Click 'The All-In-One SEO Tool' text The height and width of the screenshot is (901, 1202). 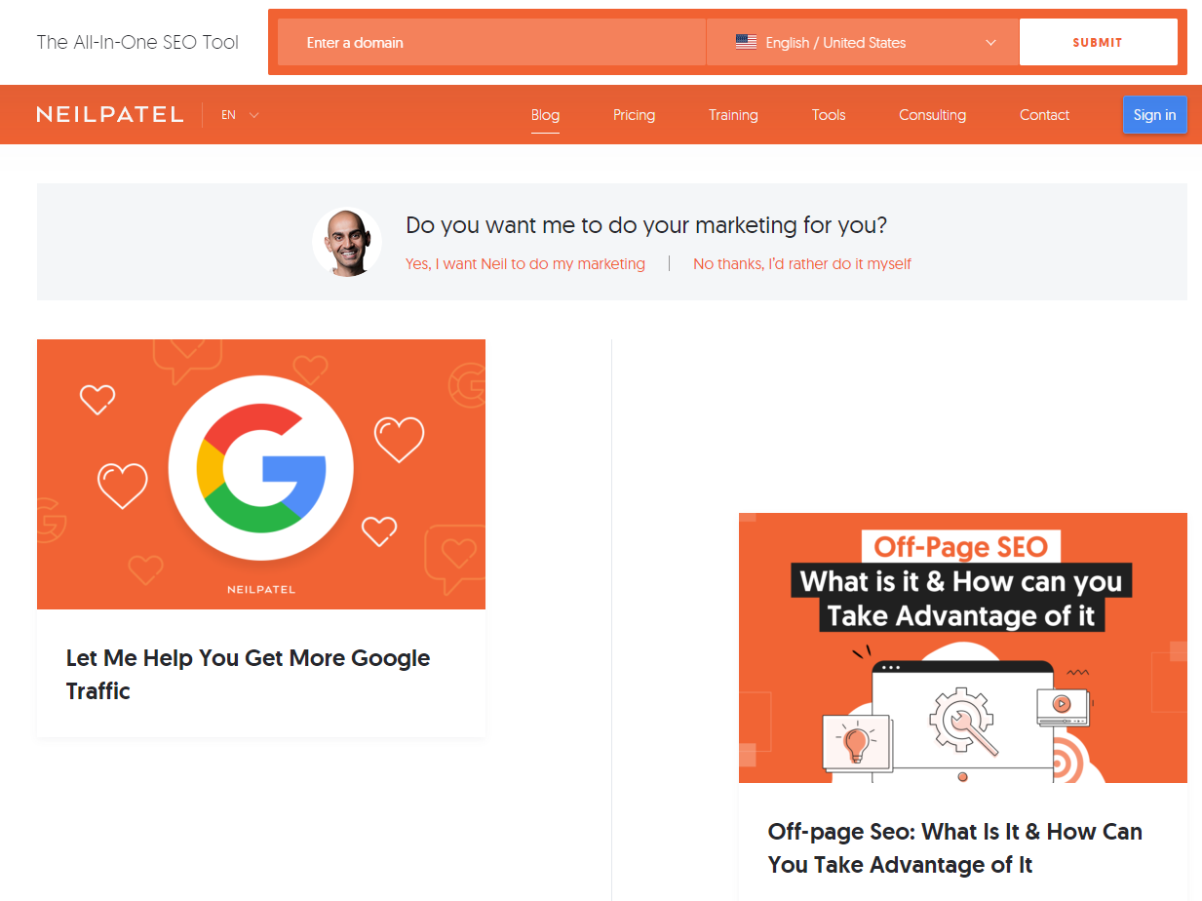[137, 42]
